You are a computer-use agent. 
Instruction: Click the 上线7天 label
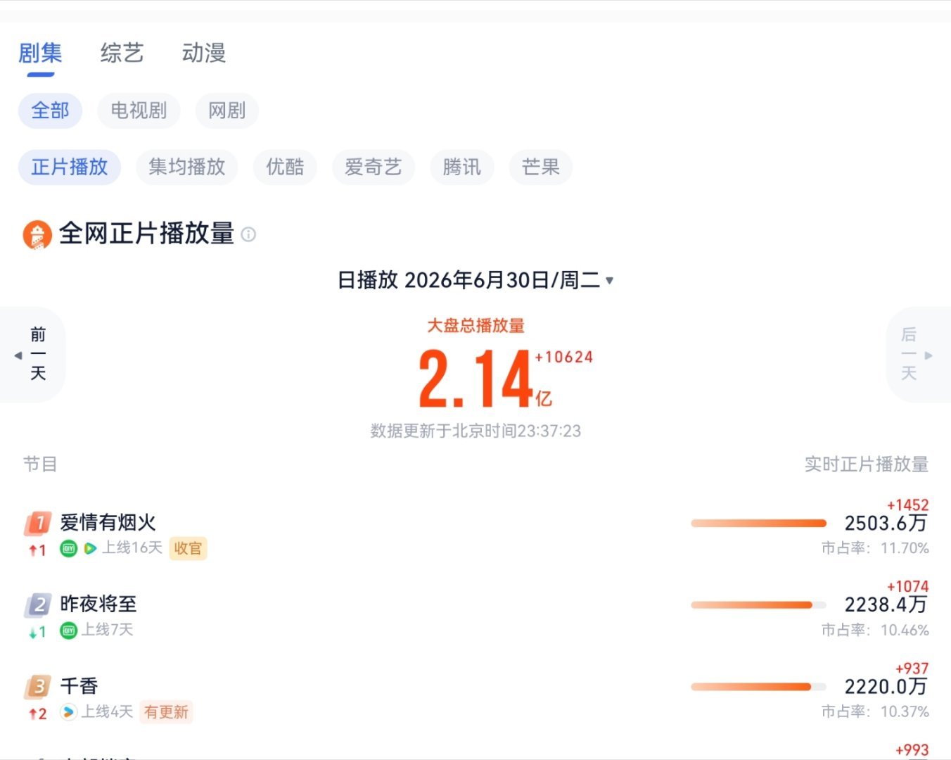(x=107, y=630)
